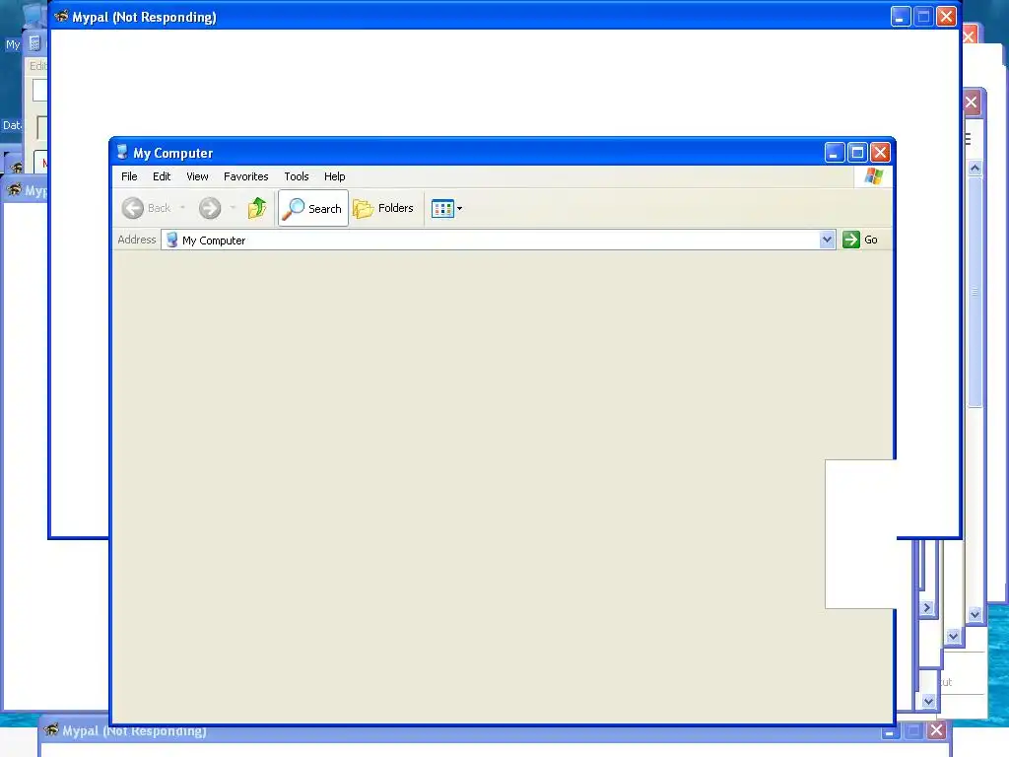Click scroll up arrow in right background window
Image resolution: width=1009 pixels, height=757 pixels.
click(975, 168)
